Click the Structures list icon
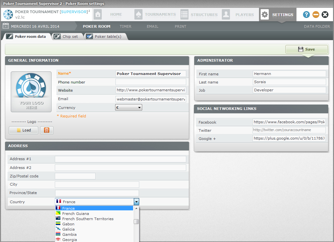This screenshot has height=242, width=334. click(184, 15)
